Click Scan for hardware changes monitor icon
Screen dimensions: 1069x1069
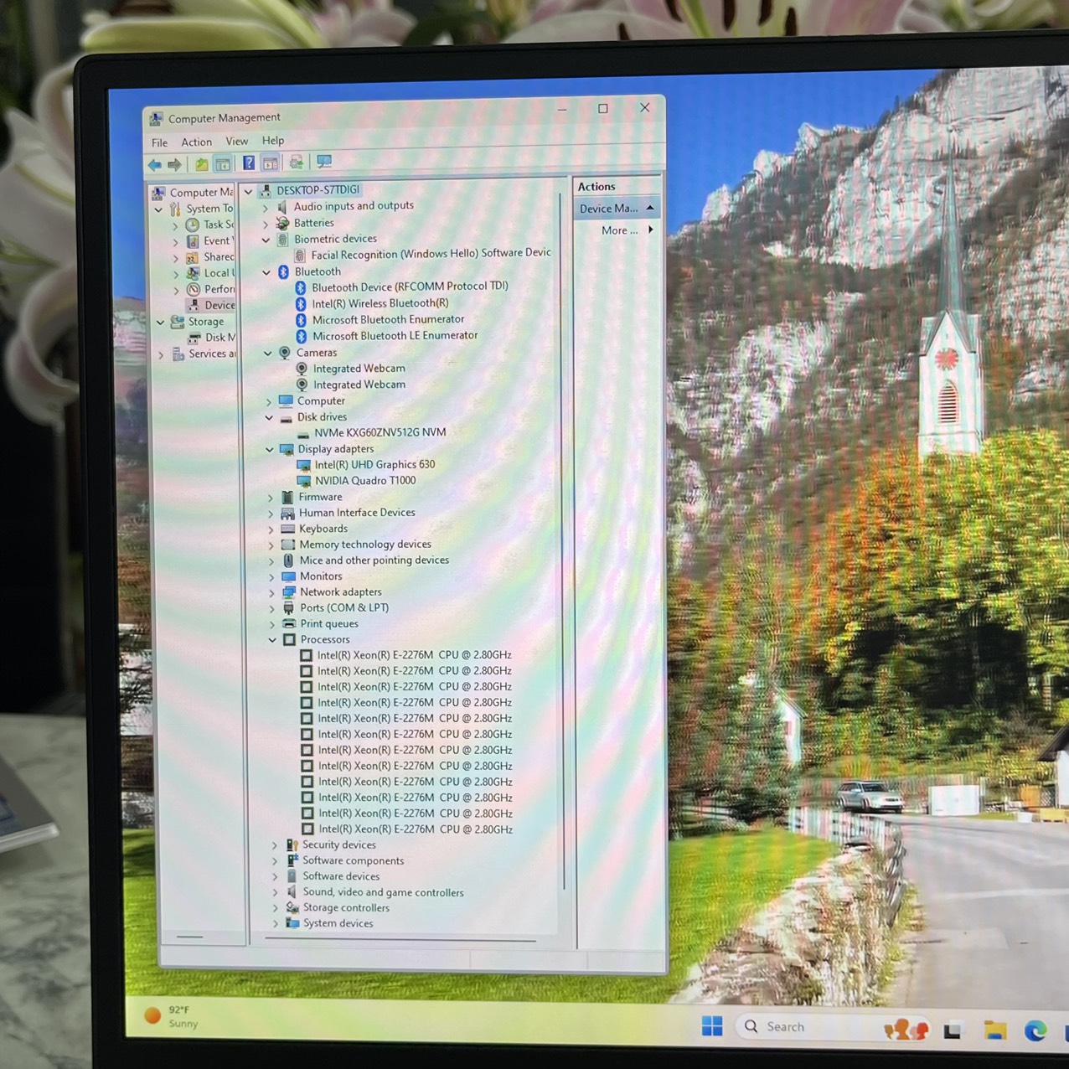[324, 162]
